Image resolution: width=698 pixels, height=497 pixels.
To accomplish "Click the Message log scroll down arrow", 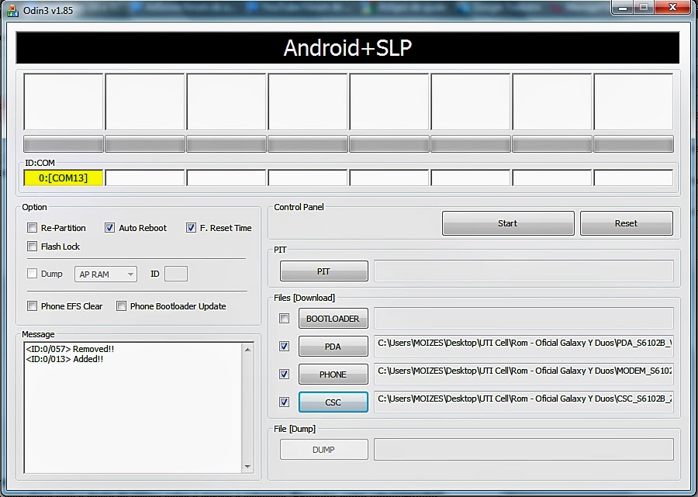I will click(x=247, y=467).
